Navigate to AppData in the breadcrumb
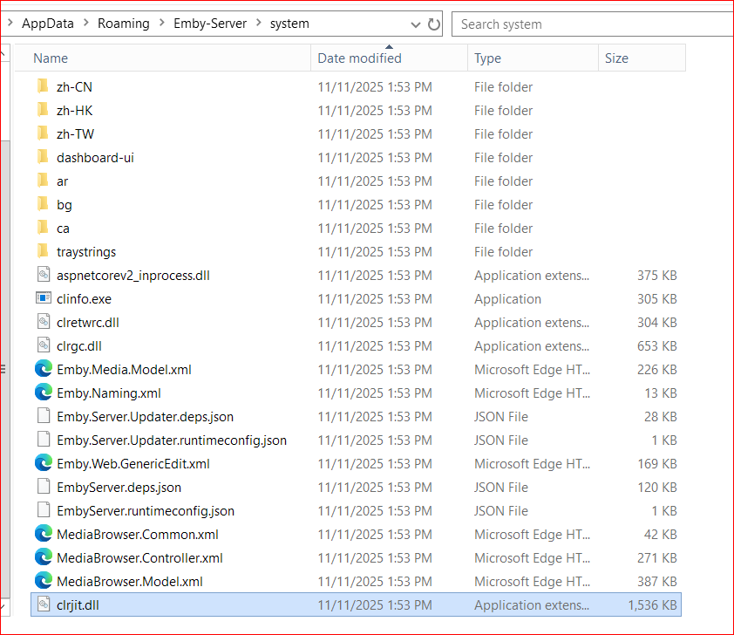734x635 pixels. point(48,24)
